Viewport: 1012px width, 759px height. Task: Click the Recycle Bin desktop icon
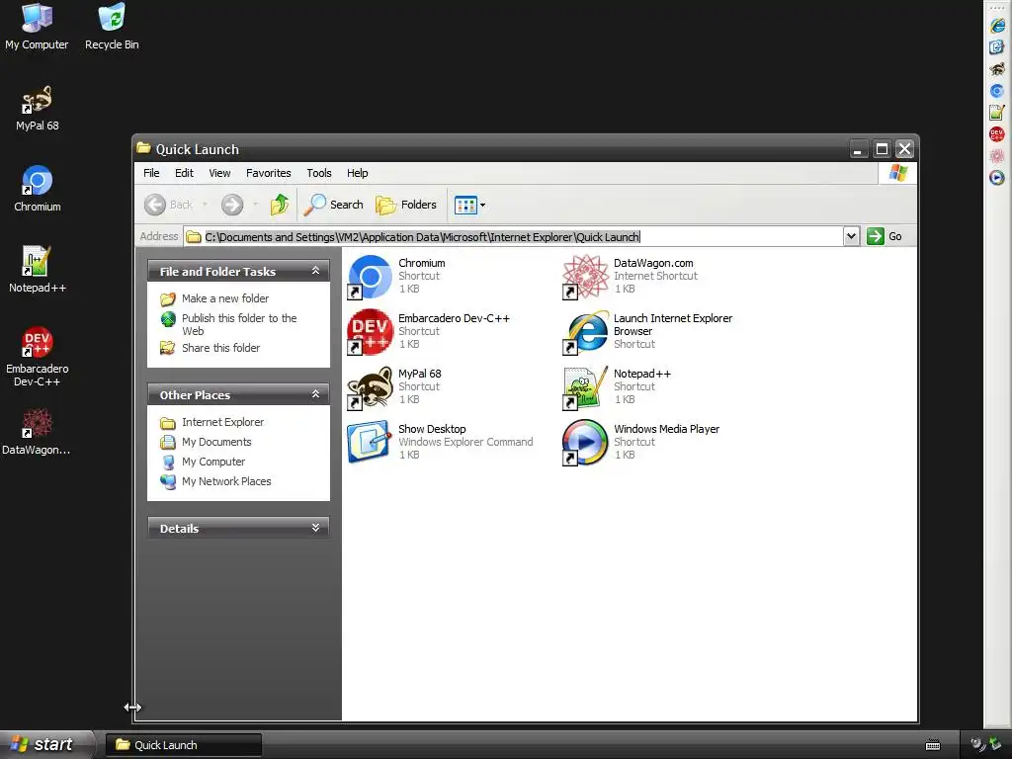click(x=112, y=27)
